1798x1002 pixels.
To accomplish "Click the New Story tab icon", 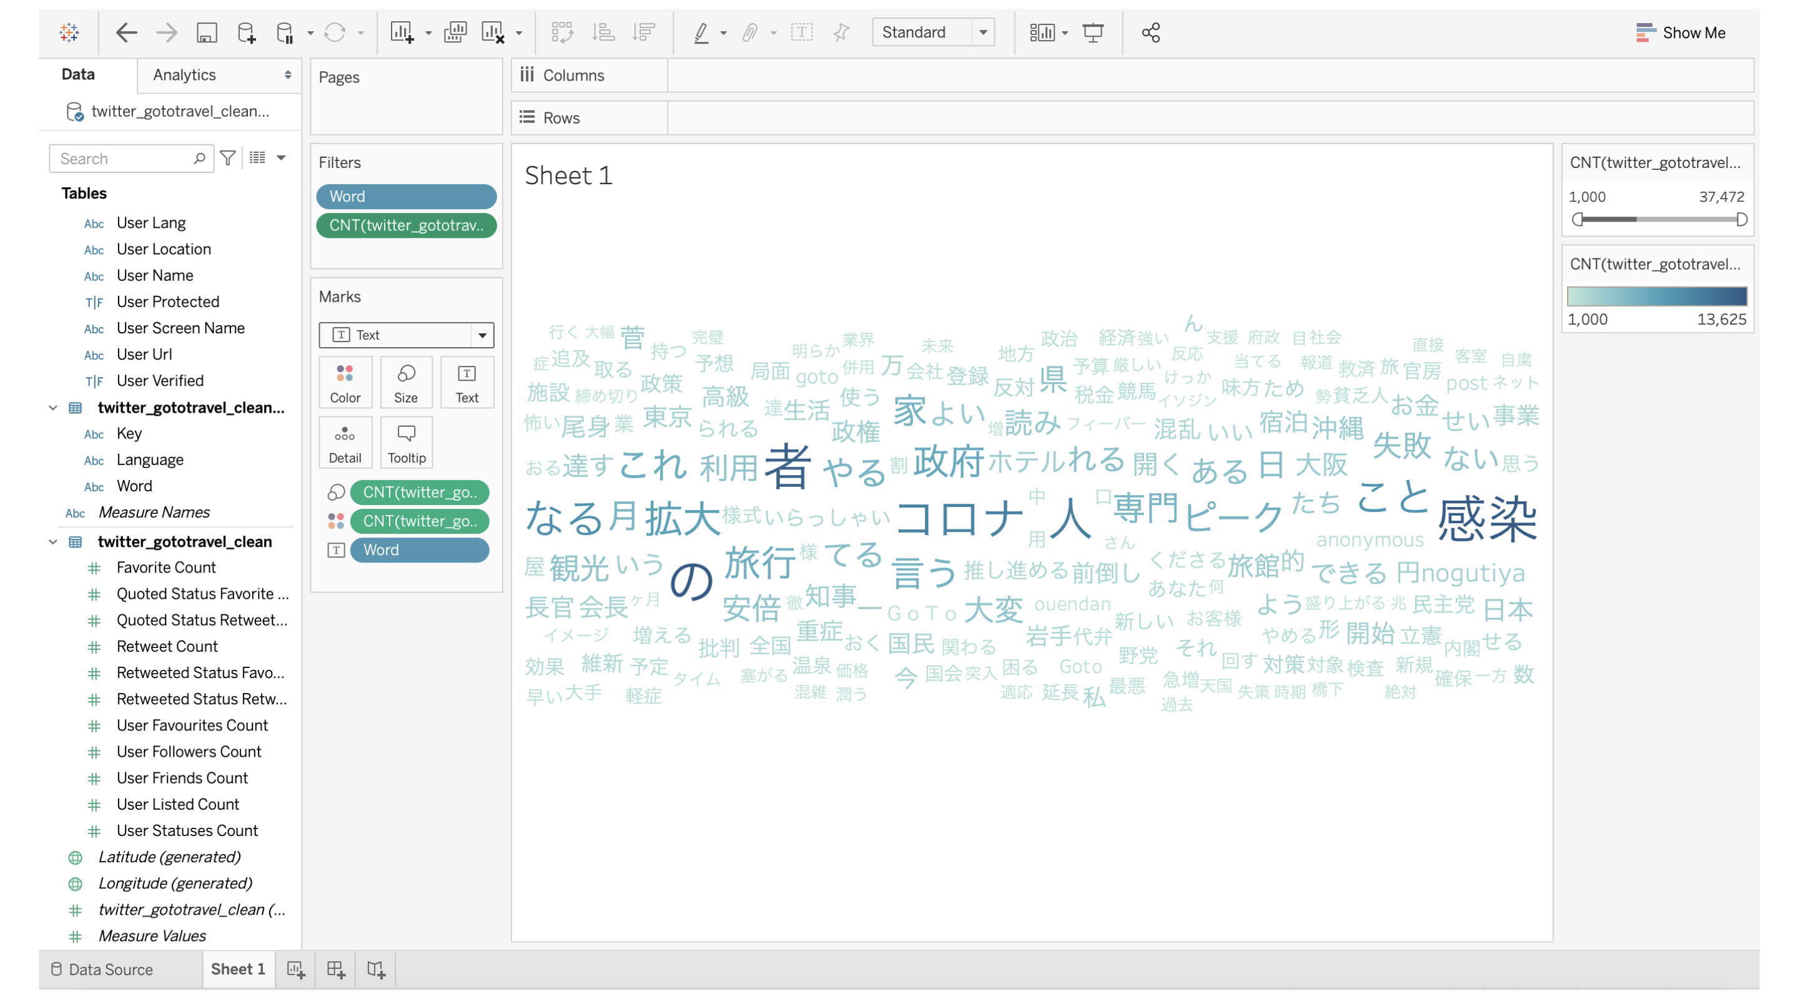I will coord(376,969).
